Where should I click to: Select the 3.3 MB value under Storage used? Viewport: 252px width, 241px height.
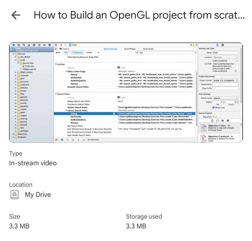[136, 226]
